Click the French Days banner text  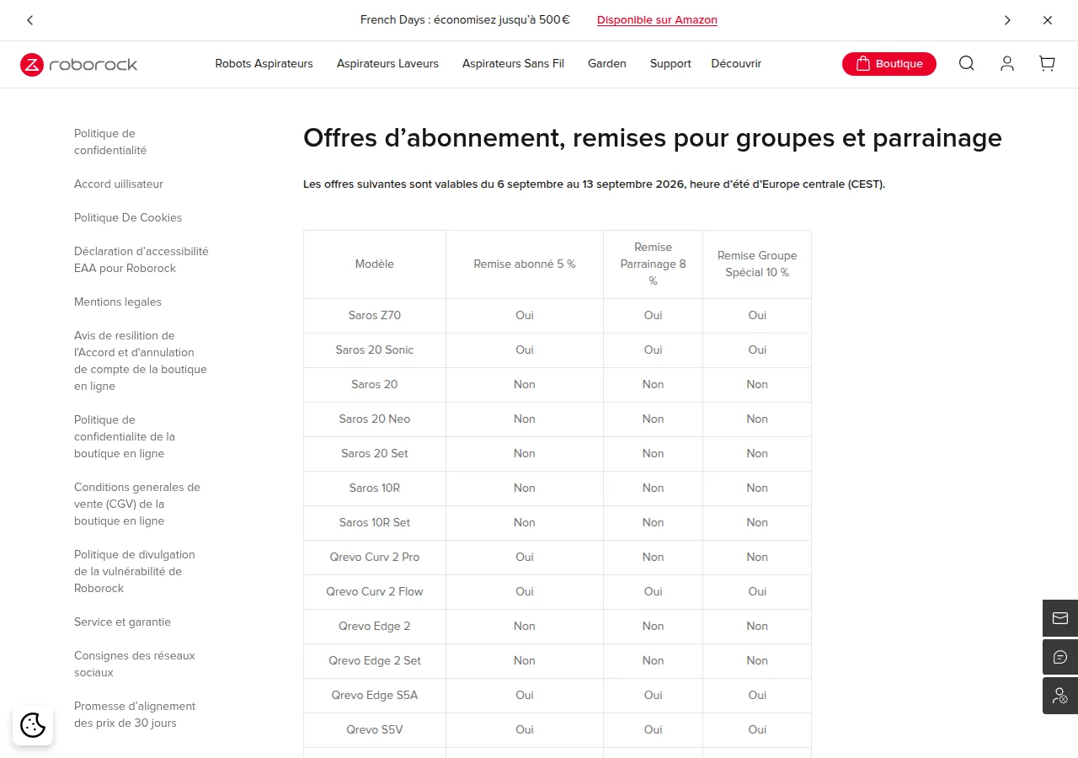(x=465, y=20)
